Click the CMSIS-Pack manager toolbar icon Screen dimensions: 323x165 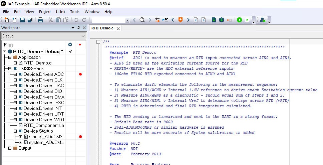point(263,20)
